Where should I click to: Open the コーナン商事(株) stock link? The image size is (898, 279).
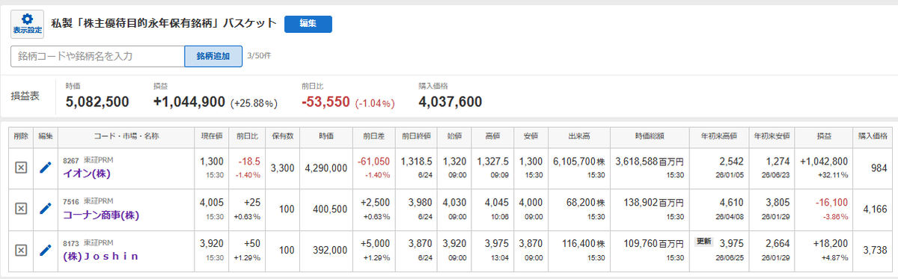[x=102, y=215]
